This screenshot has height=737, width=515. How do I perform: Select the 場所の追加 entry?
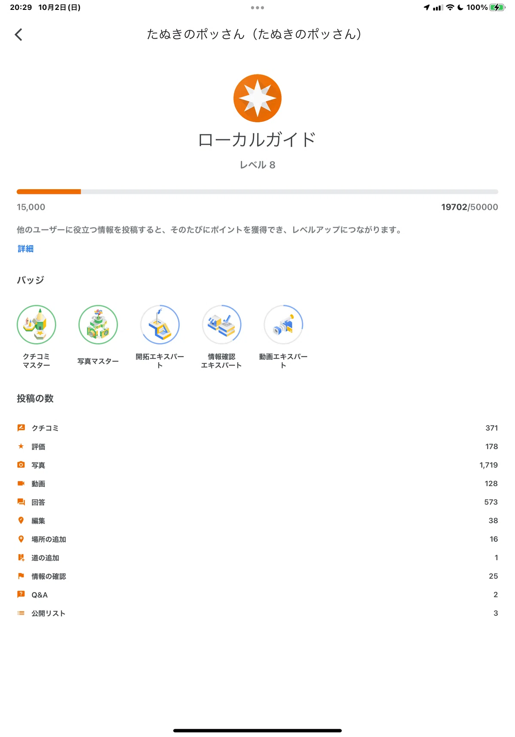point(257,539)
